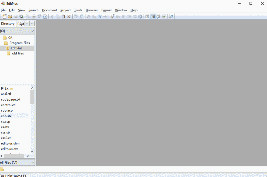Screen dimensions: 267x177
Task: Create a new document with the New icon
Action: 5,17
